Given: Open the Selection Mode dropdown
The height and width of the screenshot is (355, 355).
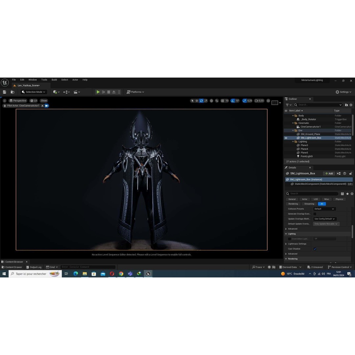Looking at the screenshot, I should (34, 92).
